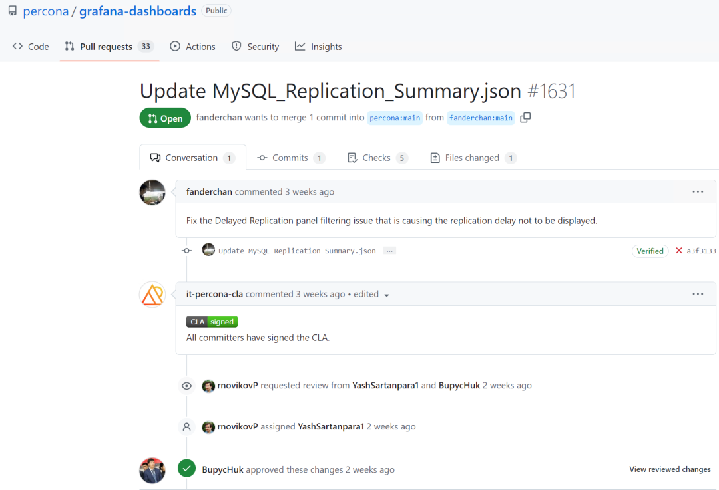
Task: Open the grafana-dashboards repository link
Action: pos(138,11)
